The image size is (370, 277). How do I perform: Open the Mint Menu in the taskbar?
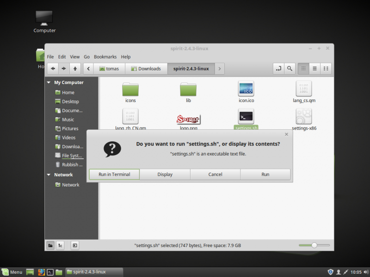(x=12, y=272)
